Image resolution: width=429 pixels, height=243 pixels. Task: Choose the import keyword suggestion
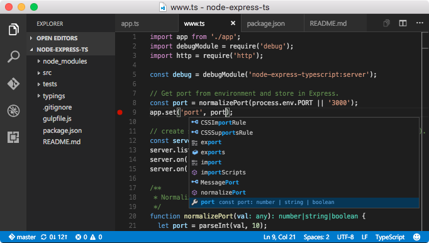(304, 162)
